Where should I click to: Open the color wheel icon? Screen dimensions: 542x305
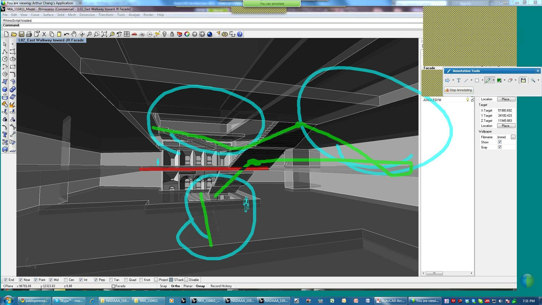[187, 34]
